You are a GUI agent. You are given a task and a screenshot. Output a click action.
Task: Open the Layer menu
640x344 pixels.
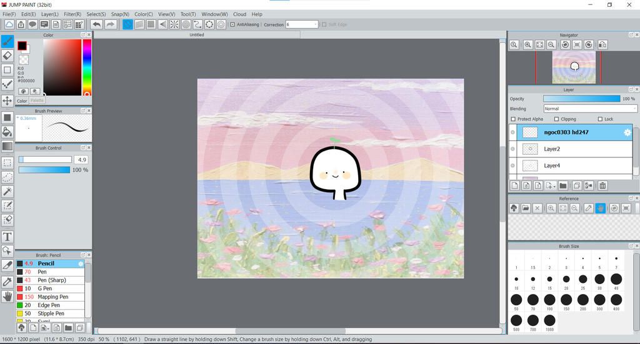point(50,14)
